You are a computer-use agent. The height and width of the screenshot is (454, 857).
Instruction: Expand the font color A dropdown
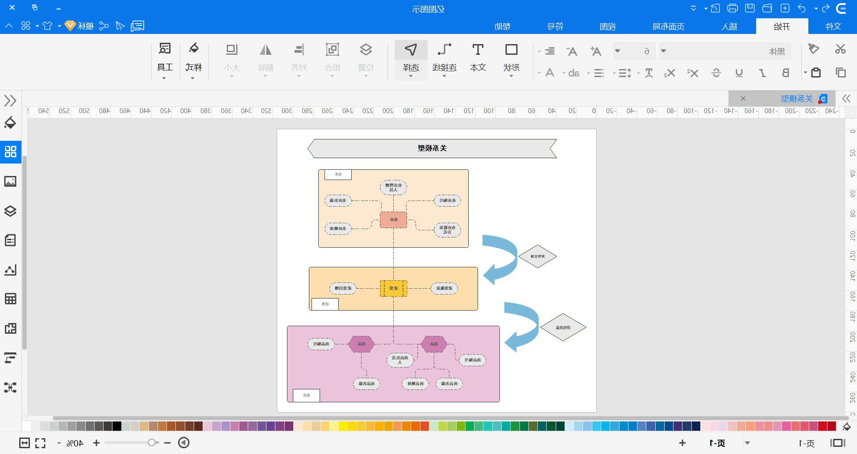(539, 73)
